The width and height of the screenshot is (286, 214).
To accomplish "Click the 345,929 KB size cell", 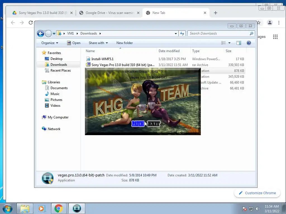I will (236, 77).
